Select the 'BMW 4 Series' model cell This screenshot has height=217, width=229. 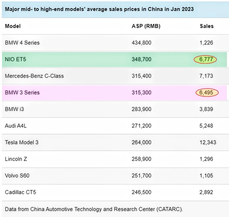pyautogui.click(x=22, y=43)
